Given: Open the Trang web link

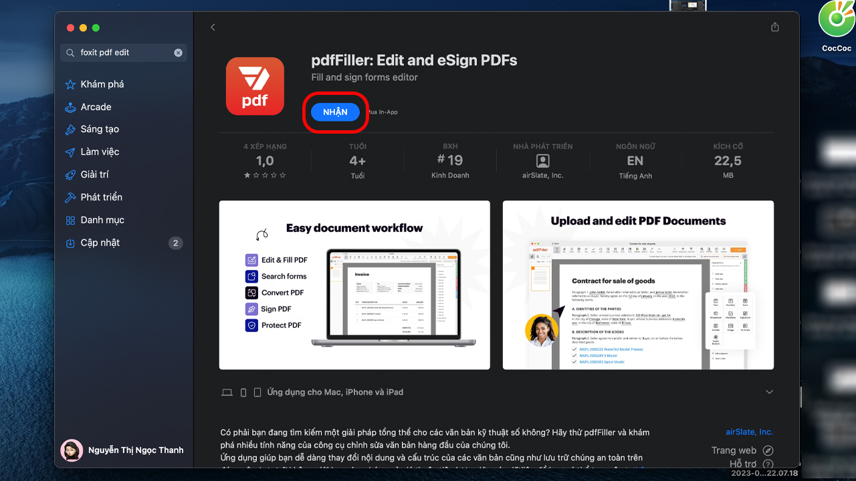Looking at the screenshot, I should click(734, 451).
